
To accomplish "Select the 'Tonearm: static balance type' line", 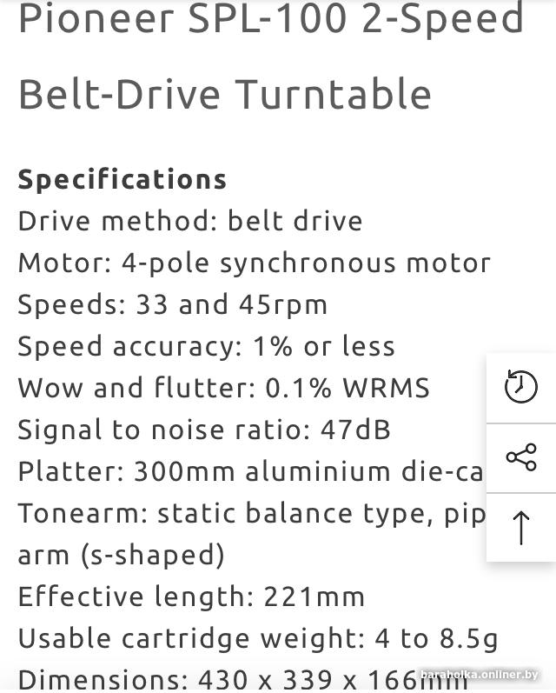I will click(252, 514).
